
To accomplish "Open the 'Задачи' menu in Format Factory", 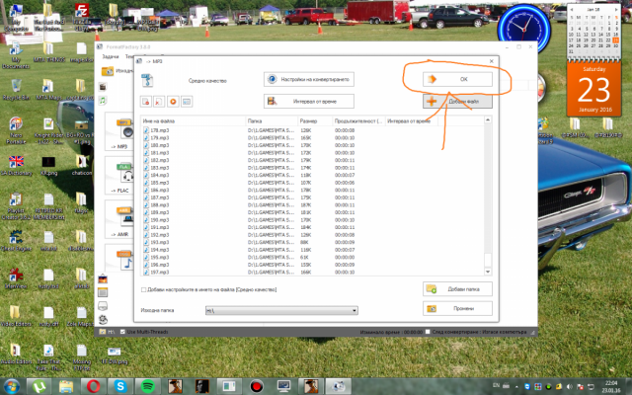I will pos(111,58).
